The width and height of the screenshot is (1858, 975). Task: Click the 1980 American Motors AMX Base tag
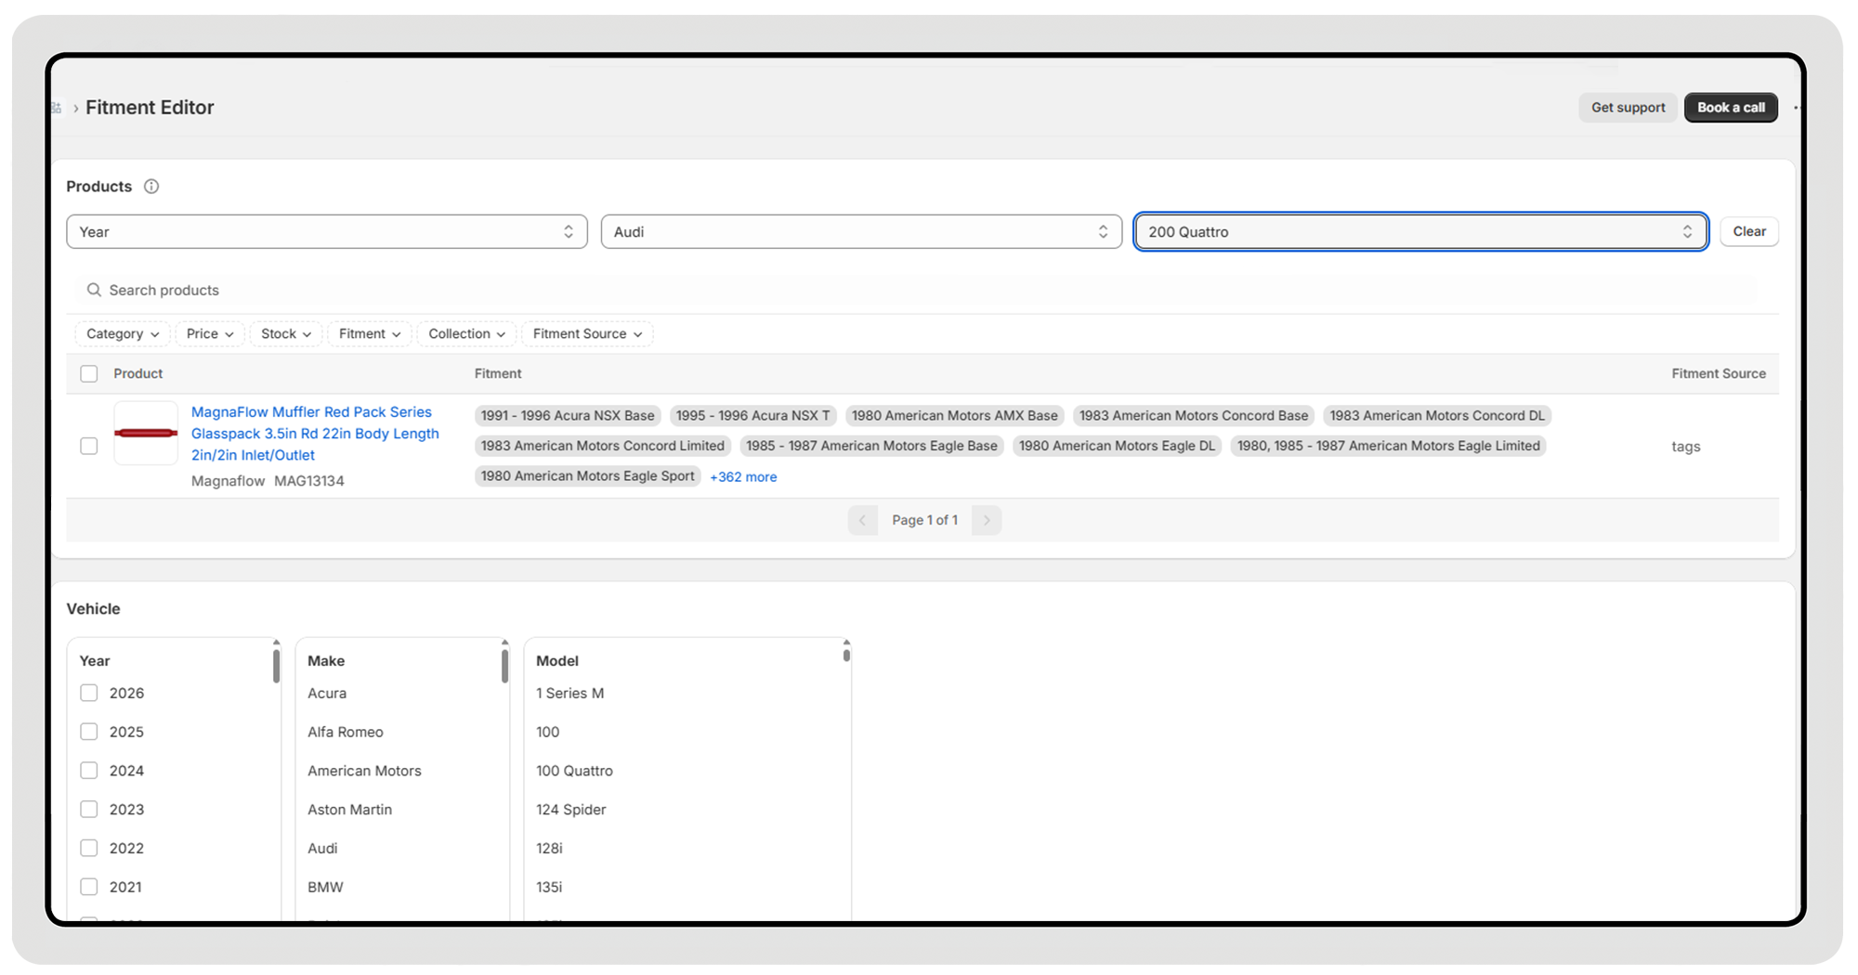[x=955, y=416]
